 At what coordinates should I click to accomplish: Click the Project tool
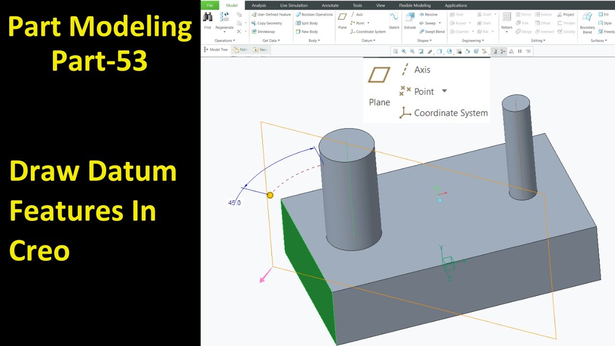coord(566,14)
